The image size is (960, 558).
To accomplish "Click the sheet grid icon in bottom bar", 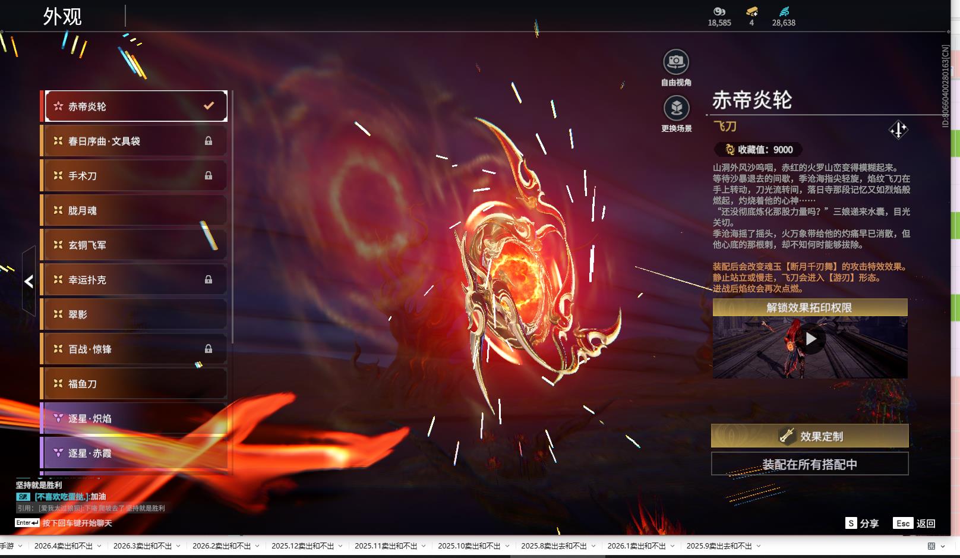I will (x=931, y=546).
